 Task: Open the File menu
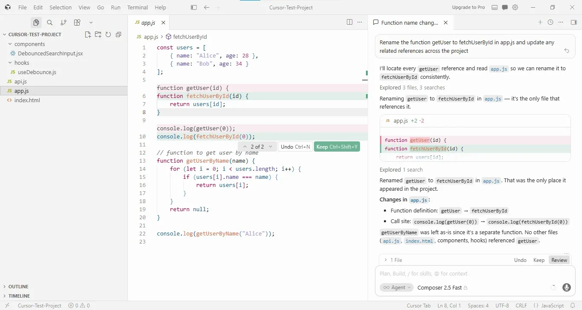pos(22,8)
